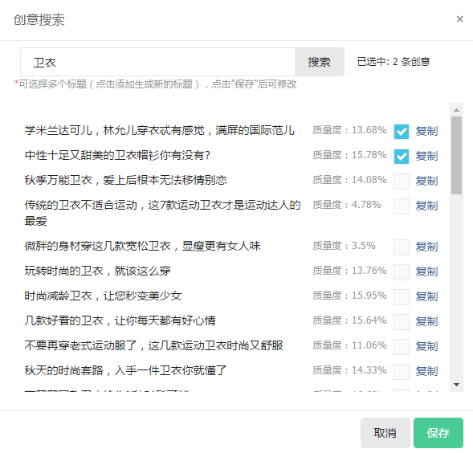Close the 创意搜索 dialog with X icon
The height and width of the screenshot is (453, 473).
(459, 19)
